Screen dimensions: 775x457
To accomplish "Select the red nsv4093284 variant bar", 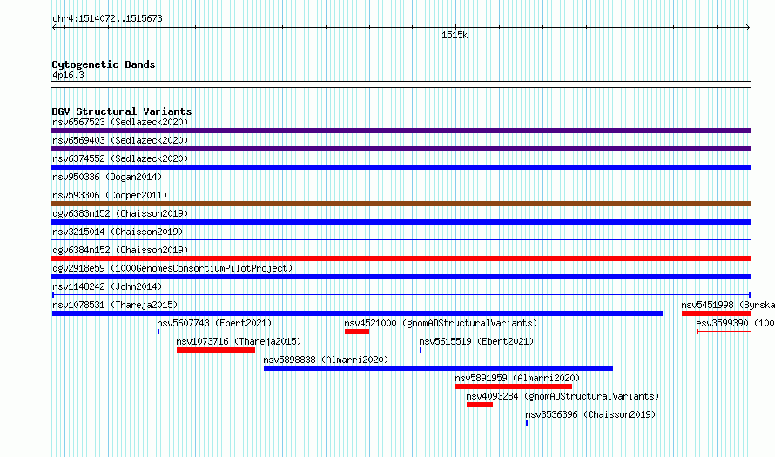I will (480, 405).
